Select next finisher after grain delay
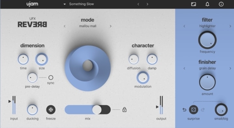The image size is (234, 128). coord(230,69)
